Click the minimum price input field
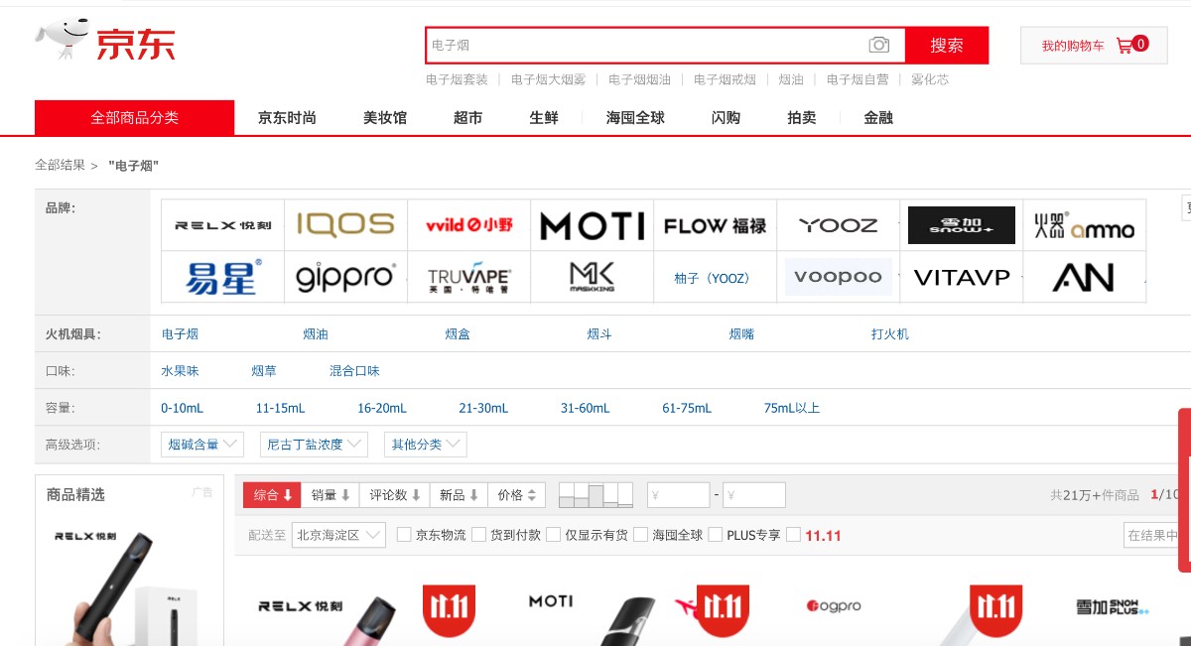Image resolution: width=1191 pixels, height=646 pixels. [x=678, y=494]
